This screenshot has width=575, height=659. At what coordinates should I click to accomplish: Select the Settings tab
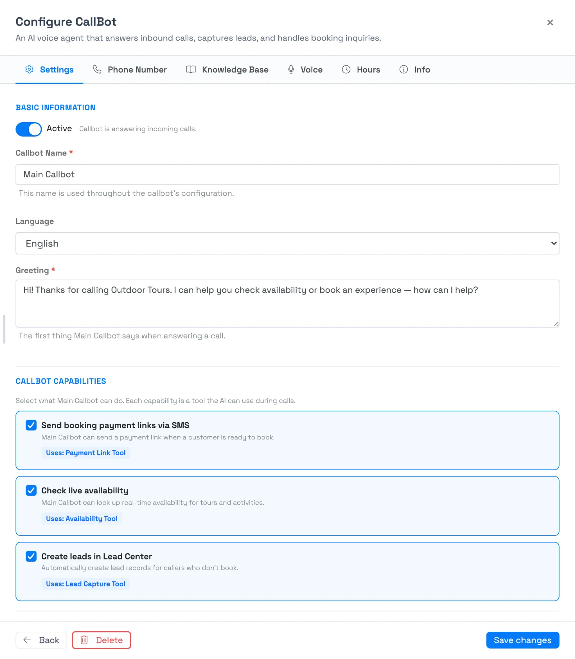49,69
